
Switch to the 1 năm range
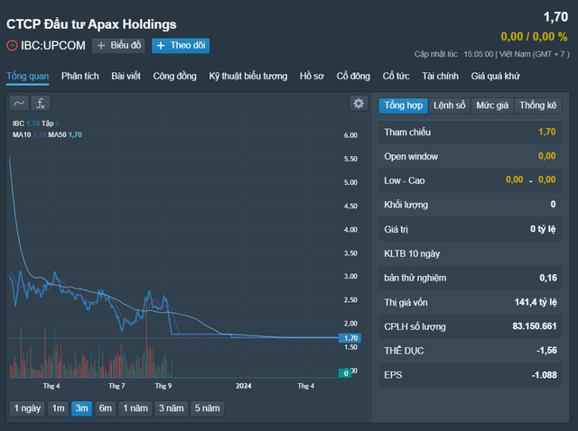135,408
